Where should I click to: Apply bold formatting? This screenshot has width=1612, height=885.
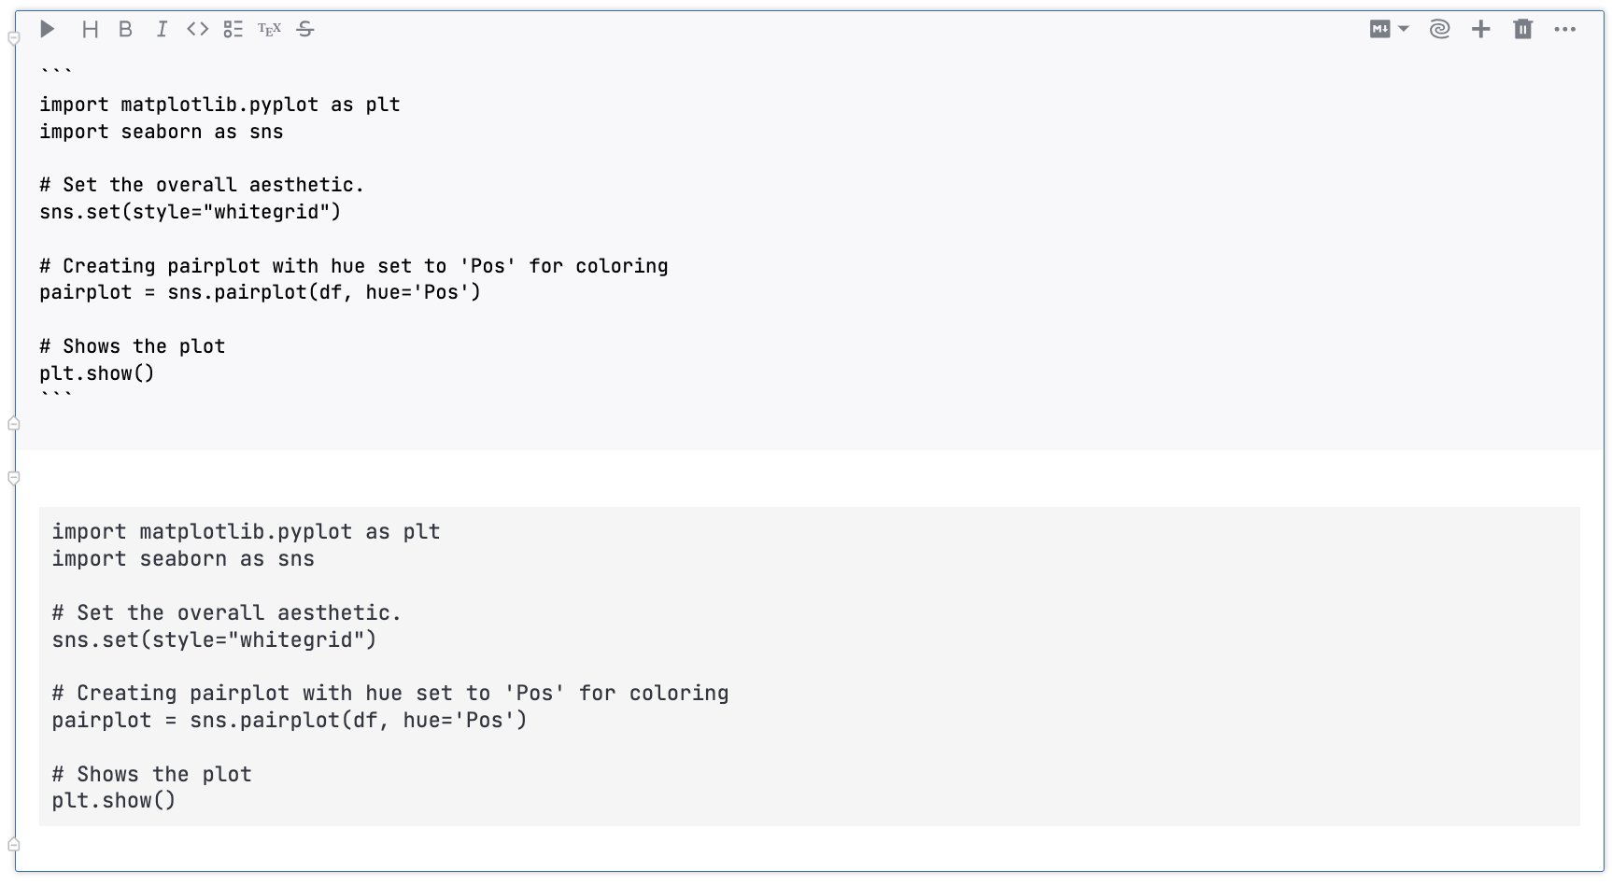coord(125,29)
